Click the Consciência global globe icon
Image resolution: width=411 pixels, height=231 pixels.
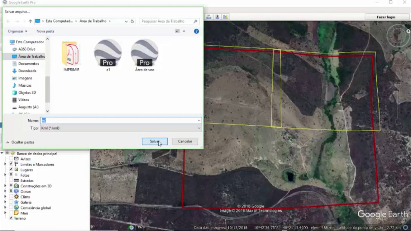tap(16, 208)
